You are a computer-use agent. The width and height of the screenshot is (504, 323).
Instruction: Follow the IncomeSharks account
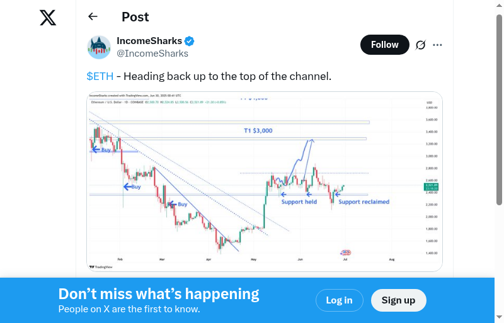(384, 45)
